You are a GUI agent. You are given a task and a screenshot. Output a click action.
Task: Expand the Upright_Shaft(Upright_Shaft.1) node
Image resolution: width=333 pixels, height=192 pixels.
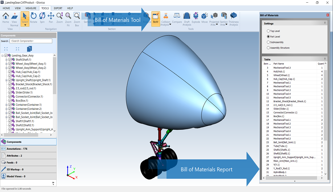click(7, 80)
